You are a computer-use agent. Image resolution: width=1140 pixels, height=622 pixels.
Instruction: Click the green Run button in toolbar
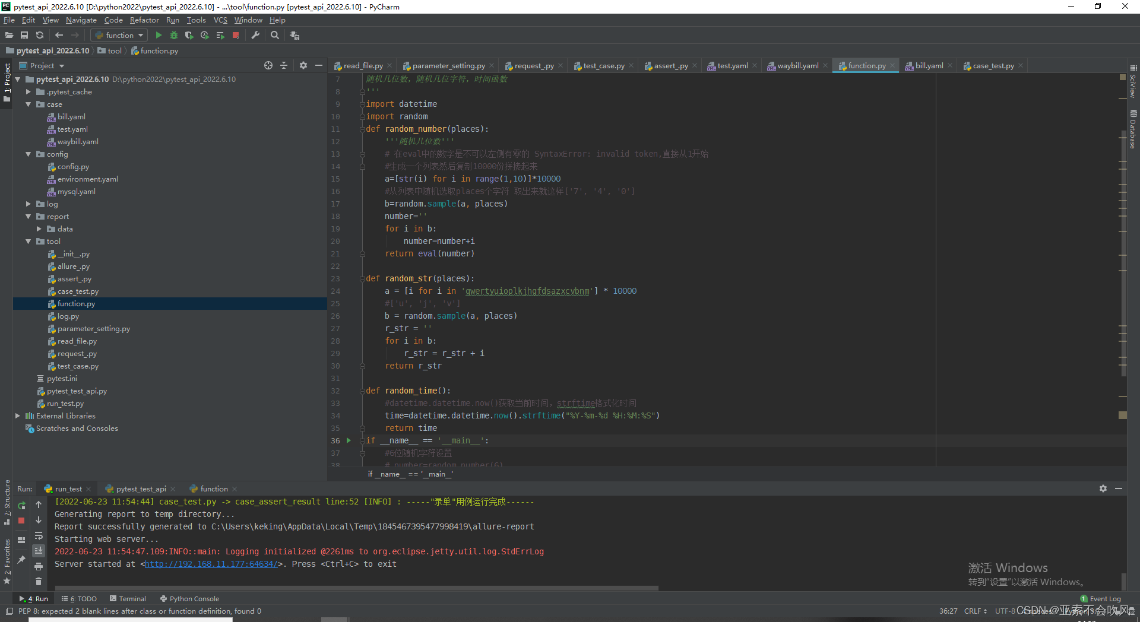[x=159, y=36]
